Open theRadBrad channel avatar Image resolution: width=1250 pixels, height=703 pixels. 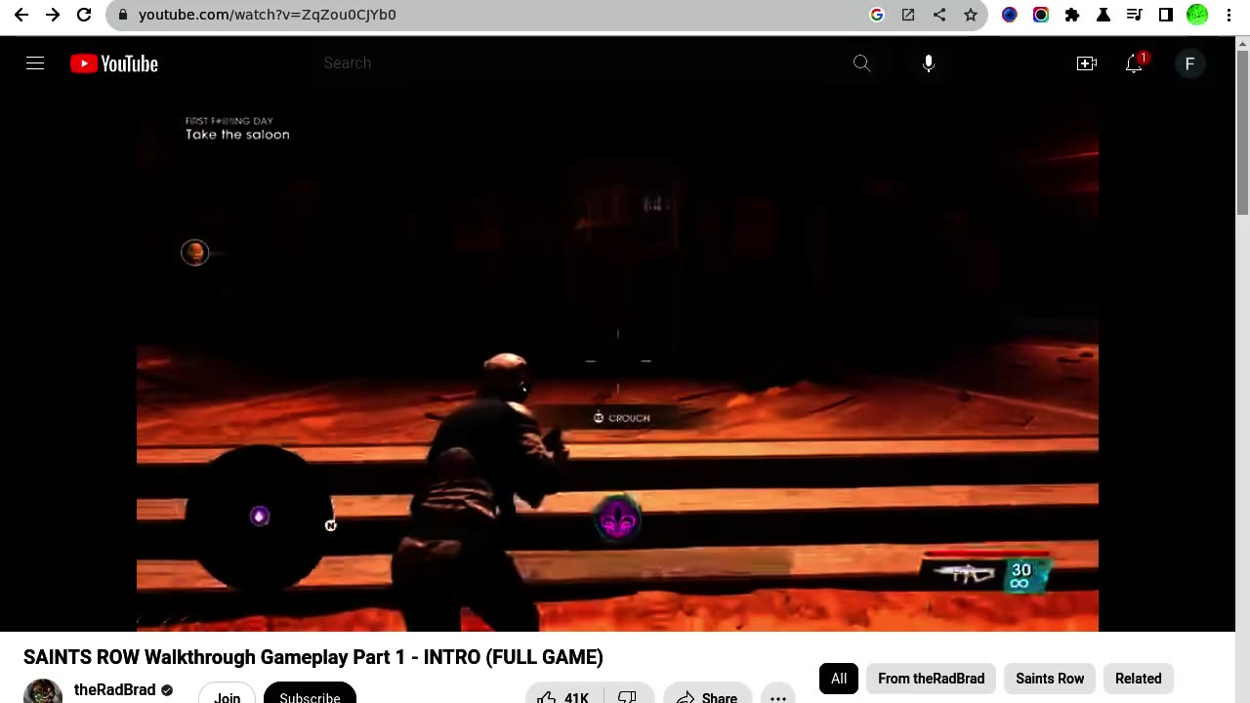43,691
